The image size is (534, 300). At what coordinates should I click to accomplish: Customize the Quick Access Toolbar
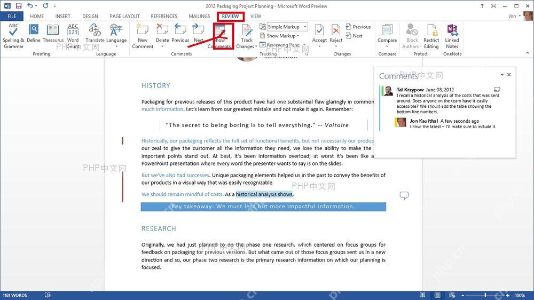[55, 6]
